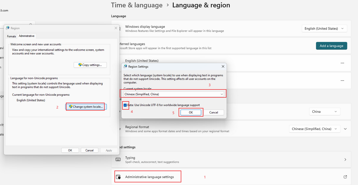Click the keyboard icon beside Typing
The width and height of the screenshot is (358, 185).
pos(118,159)
